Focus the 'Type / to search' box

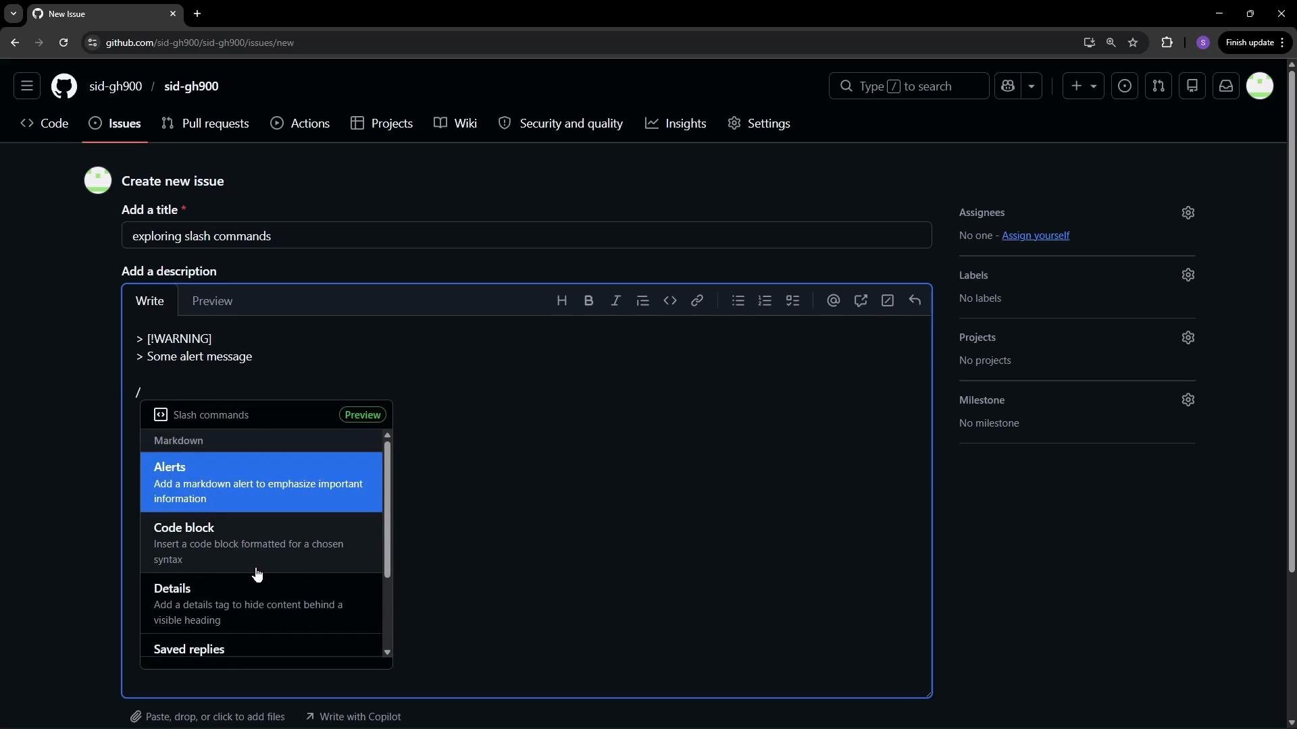[909, 86]
